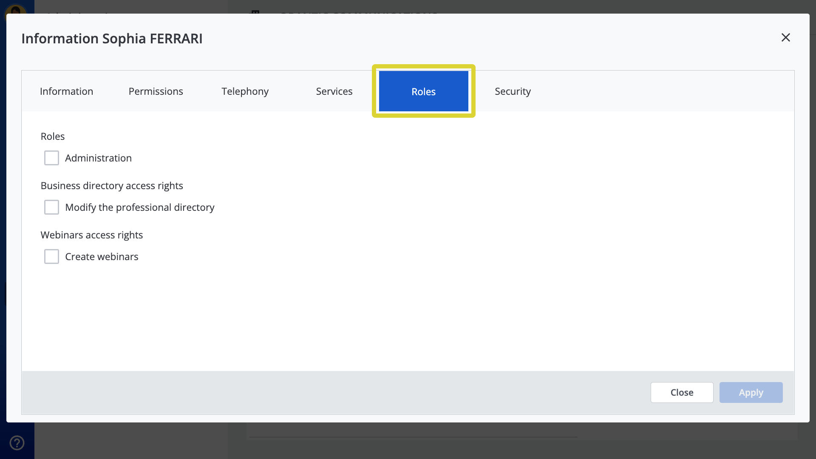
Task: Switch to the Permissions tab
Action: coord(156,91)
